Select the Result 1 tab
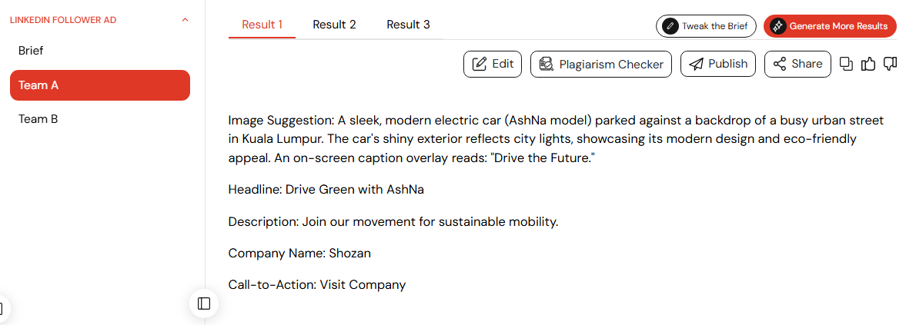The width and height of the screenshot is (916, 325). point(262,25)
